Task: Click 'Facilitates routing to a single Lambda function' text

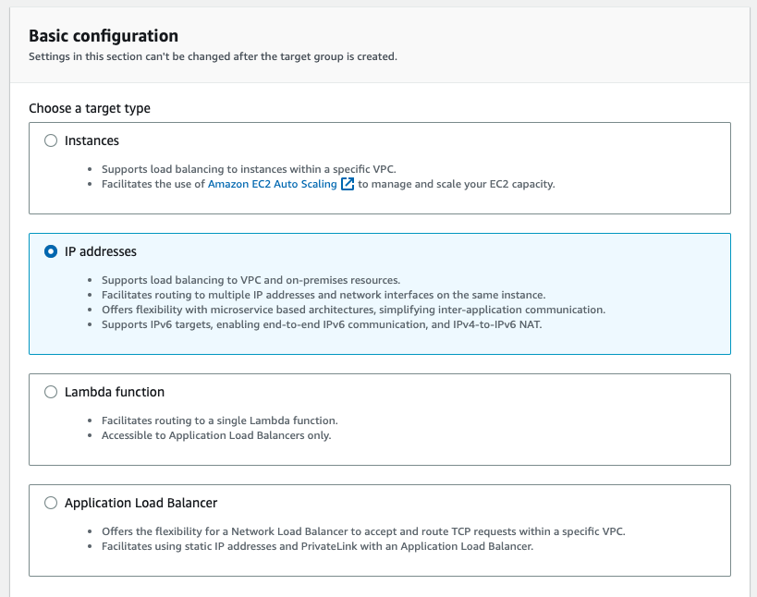Action: (x=219, y=420)
